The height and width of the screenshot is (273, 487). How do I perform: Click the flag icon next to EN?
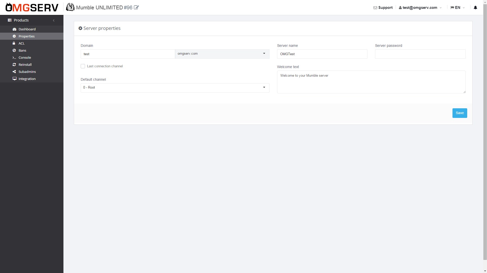452,8
